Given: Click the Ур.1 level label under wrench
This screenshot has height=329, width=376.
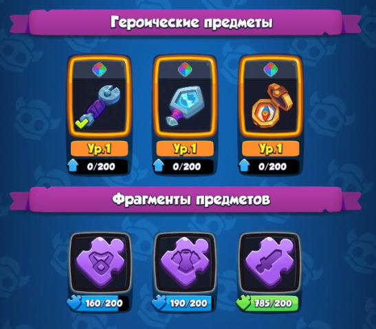Looking at the screenshot, I should 99,149.
